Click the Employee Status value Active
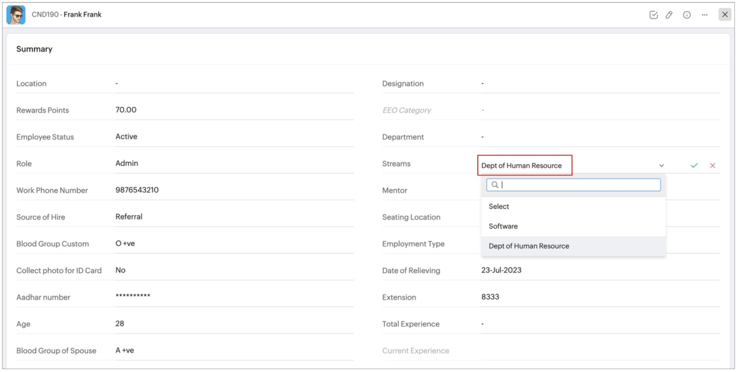Screen dimensions: 737x372 [x=126, y=137]
